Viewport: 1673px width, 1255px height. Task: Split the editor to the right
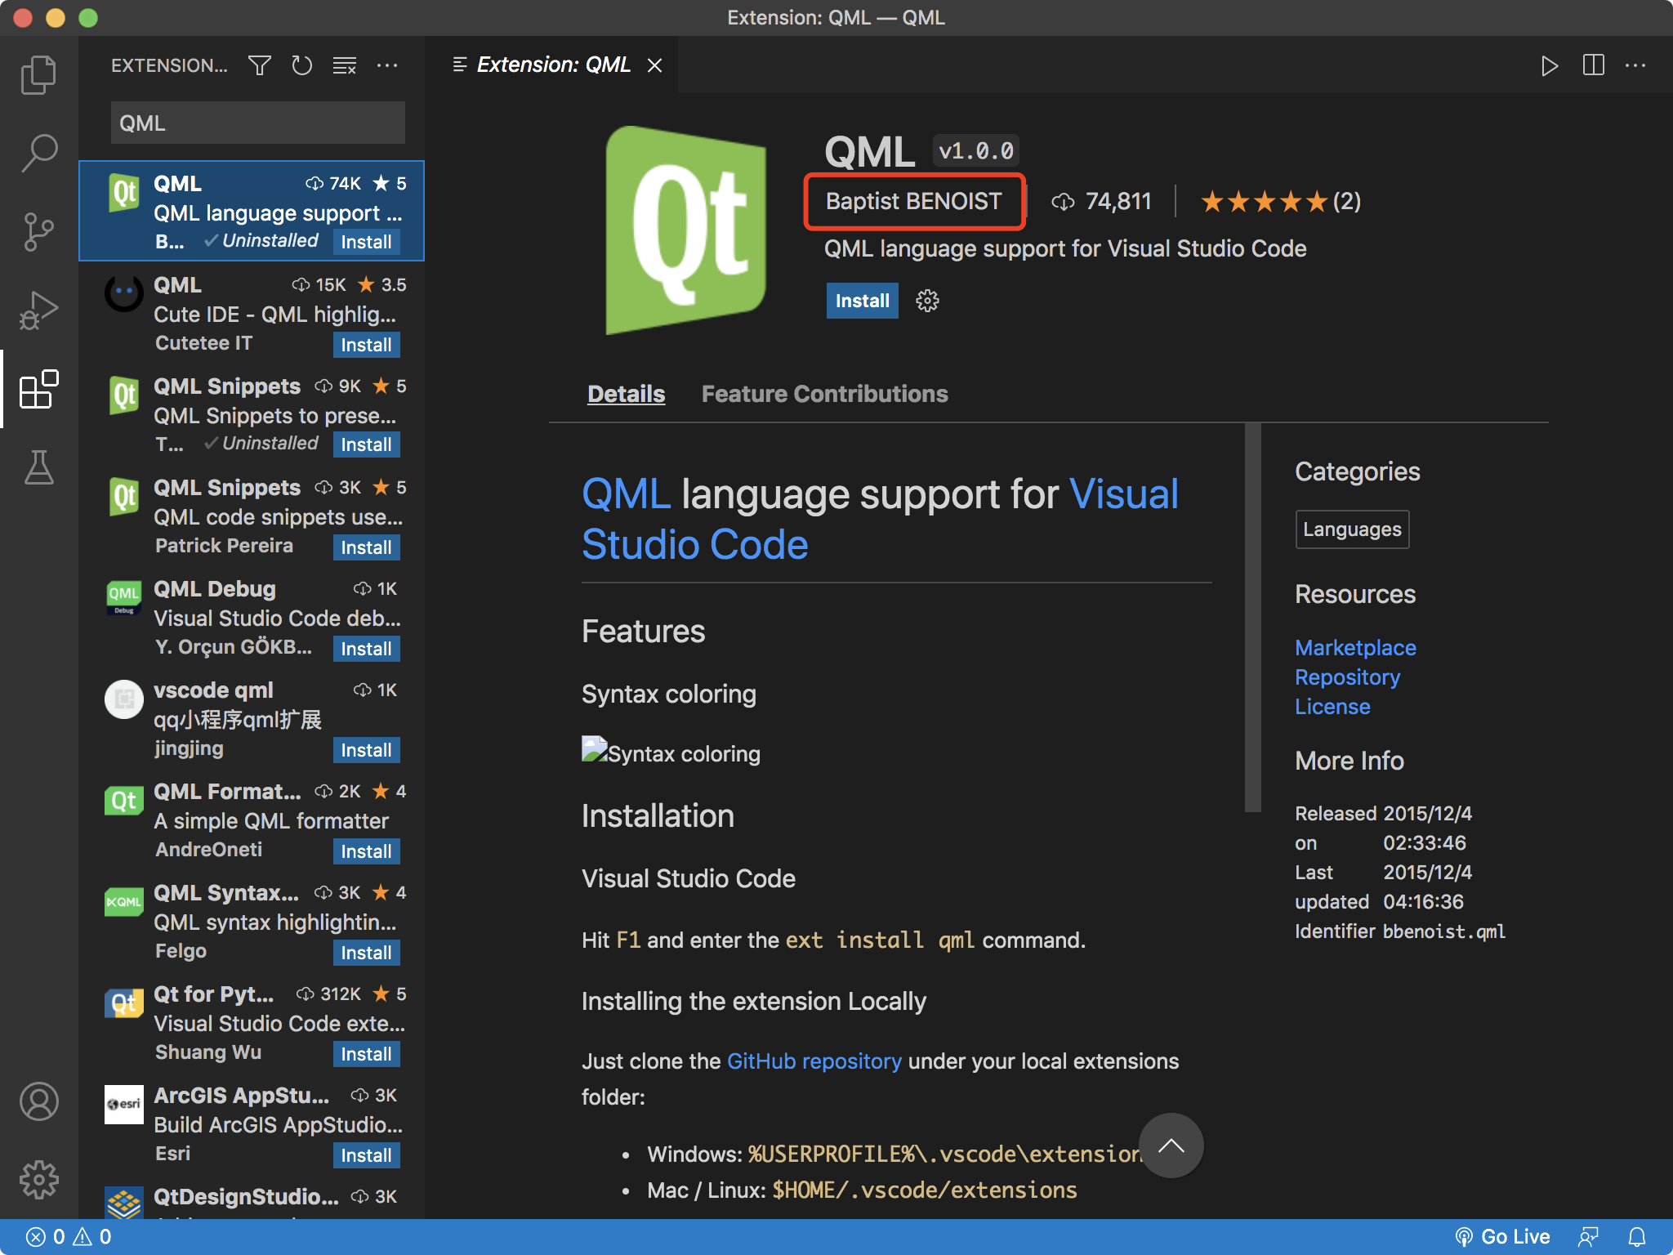point(1593,65)
